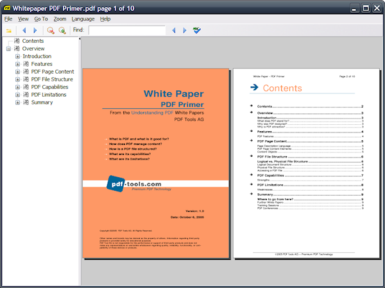Click bookmark icon beside Overview
Image resolution: width=385 pixels, height=288 pixels.
tap(17, 48)
